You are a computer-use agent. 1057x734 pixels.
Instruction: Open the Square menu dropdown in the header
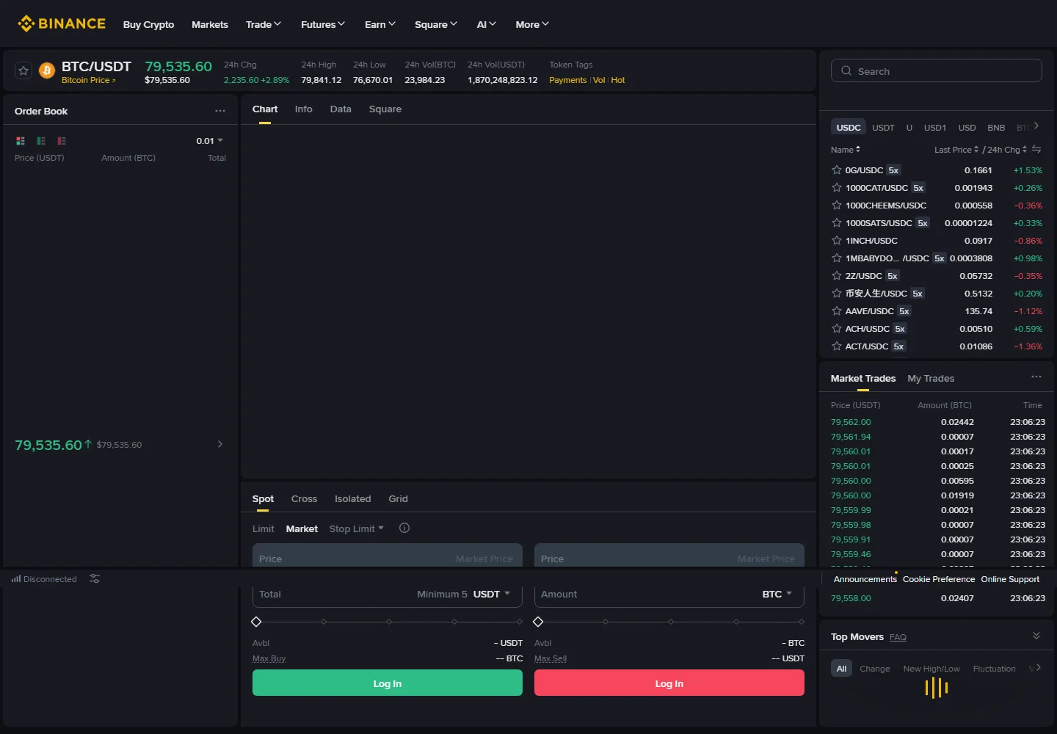pyautogui.click(x=436, y=24)
